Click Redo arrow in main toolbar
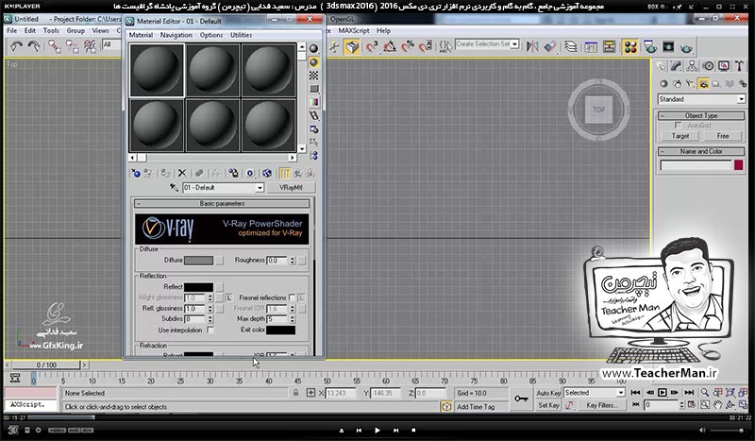This screenshot has height=441, width=755. click(34, 46)
